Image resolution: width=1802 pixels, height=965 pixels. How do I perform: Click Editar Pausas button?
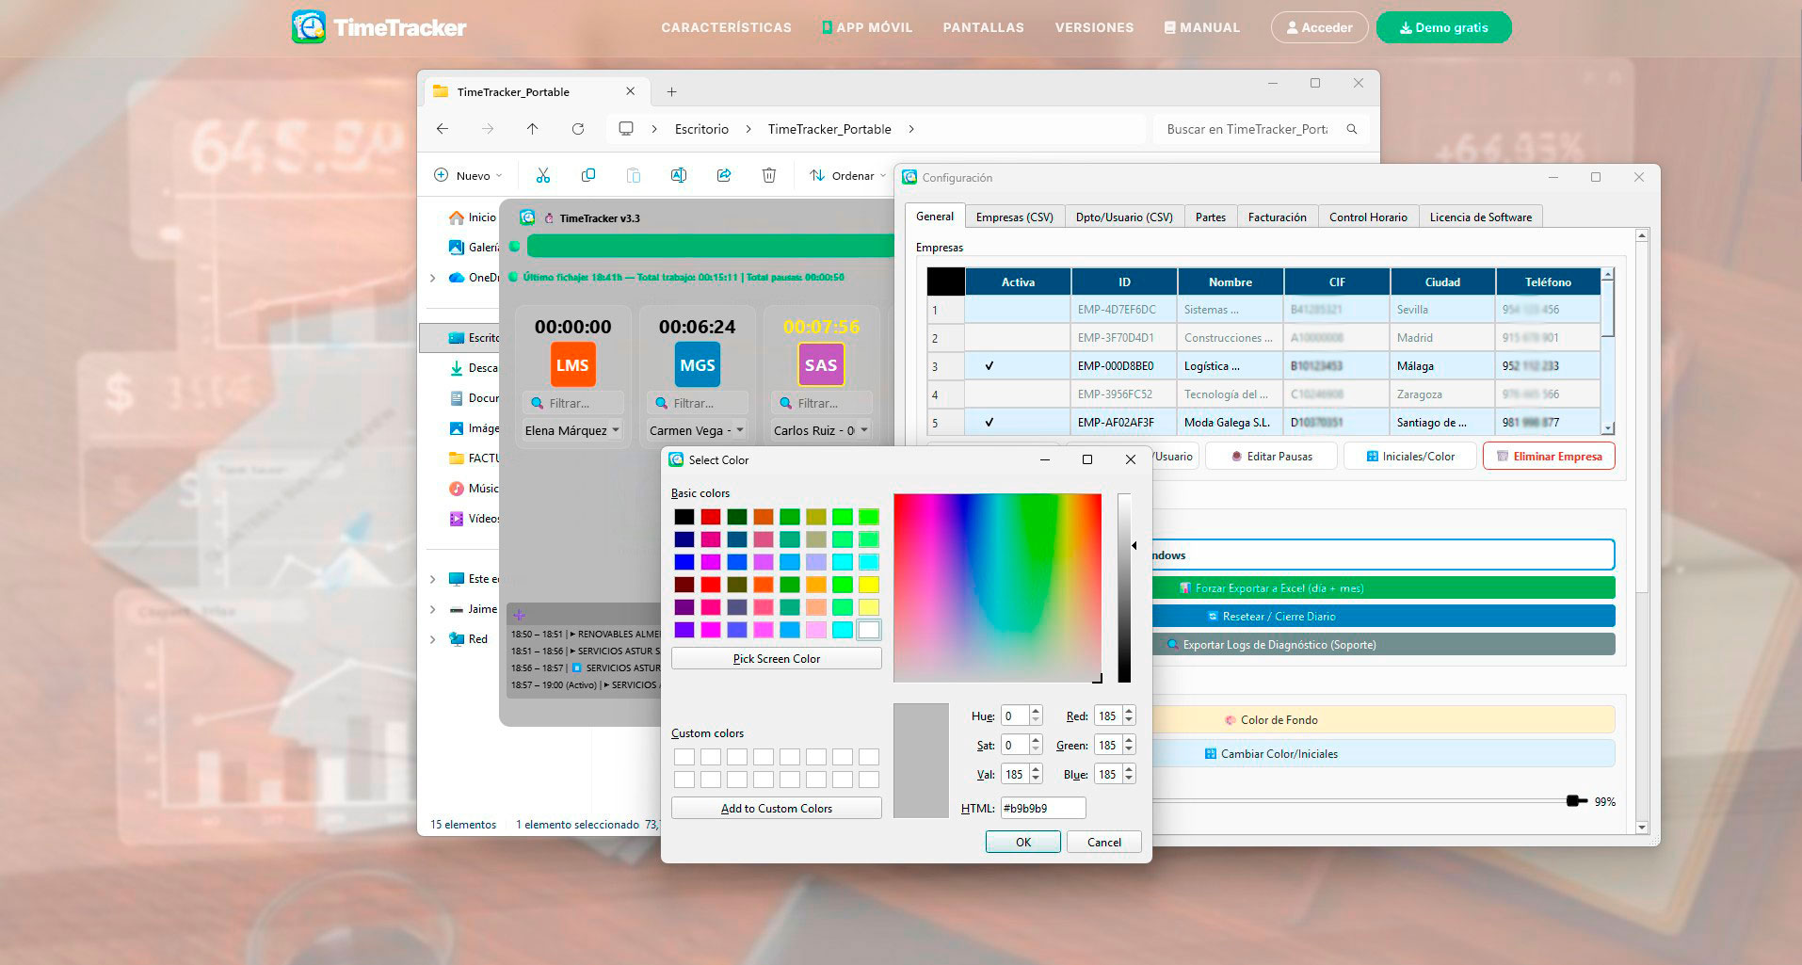(x=1271, y=456)
